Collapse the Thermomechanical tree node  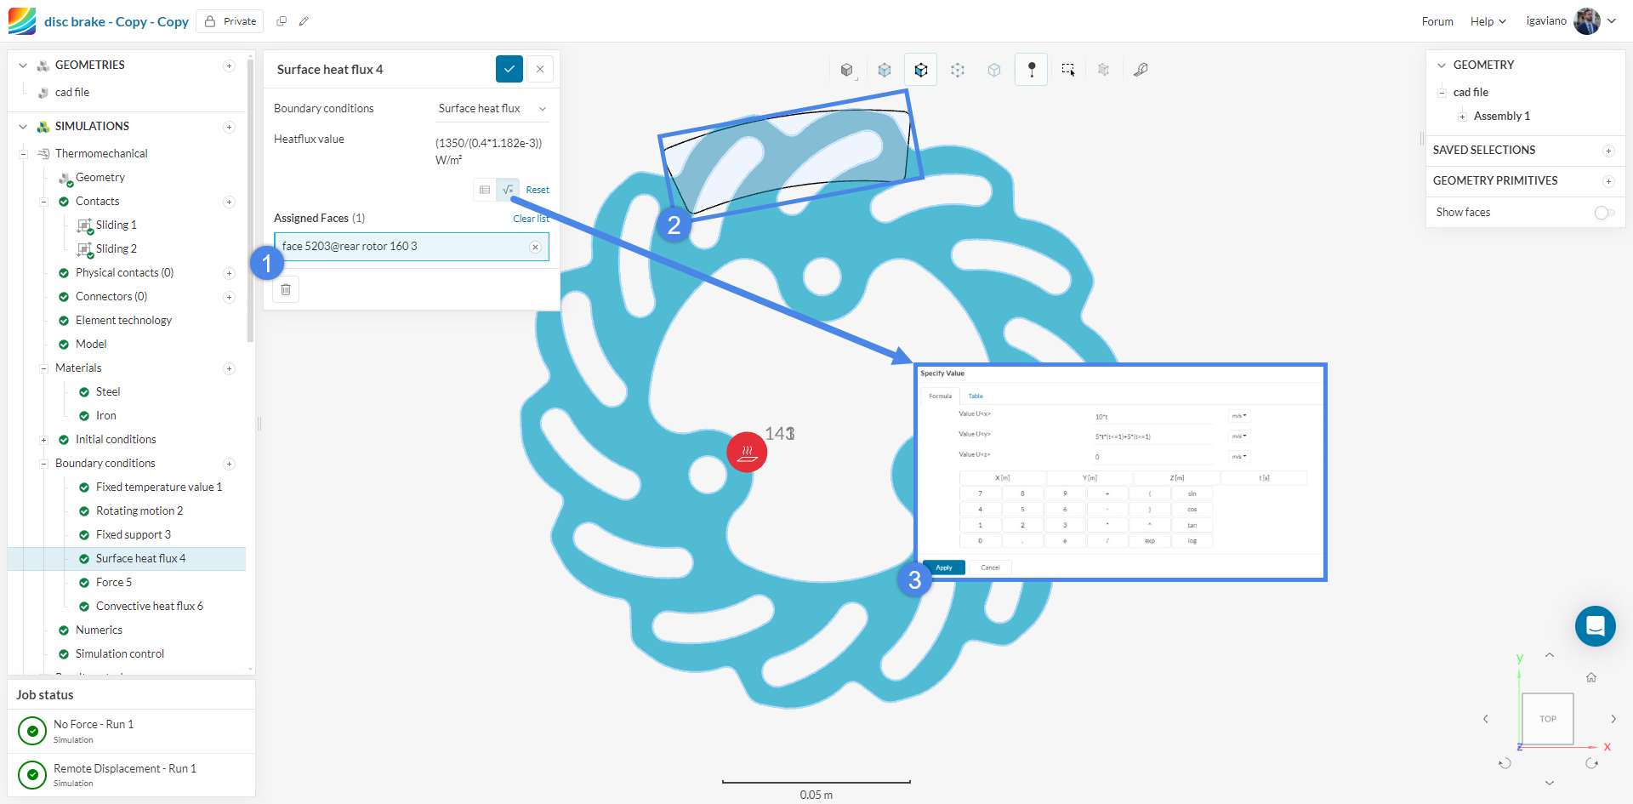point(23,154)
